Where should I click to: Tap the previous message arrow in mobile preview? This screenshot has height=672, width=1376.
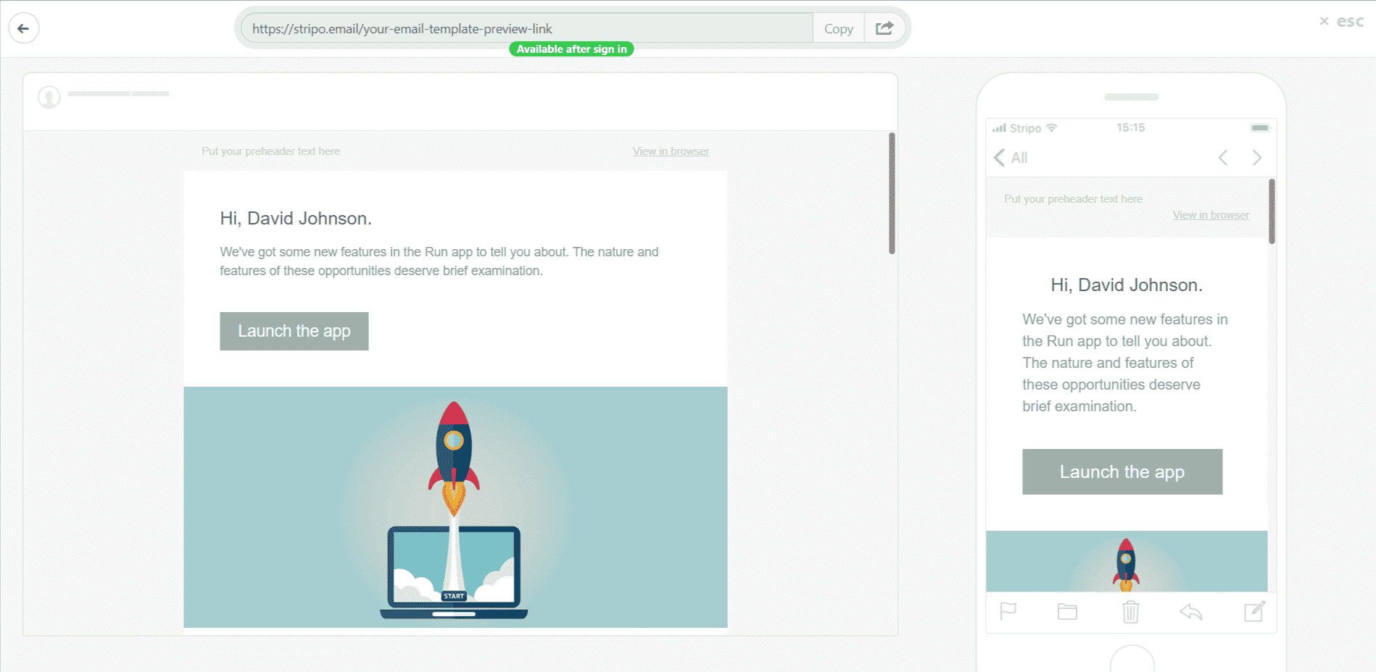1223,158
